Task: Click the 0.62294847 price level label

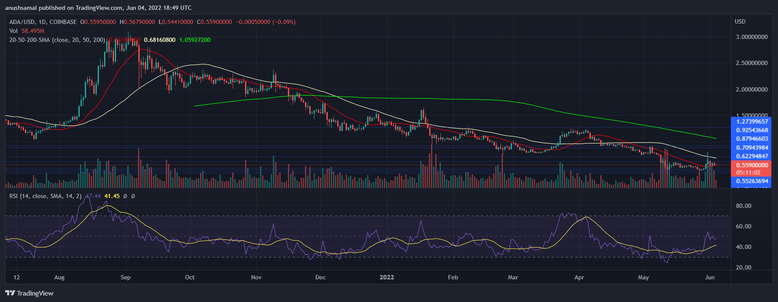Action: [752, 156]
